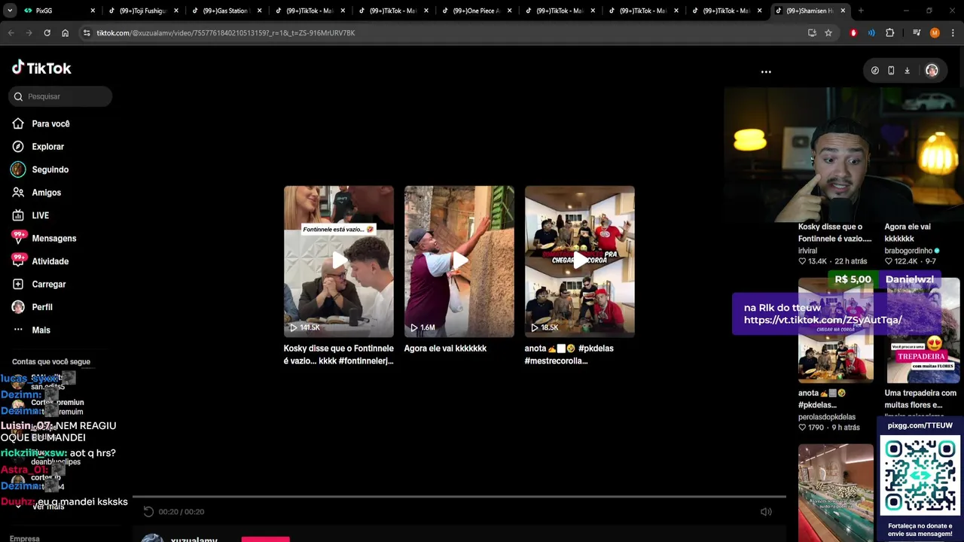Open a new browser tab
The width and height of the screenshot is (964, 542).
click(861, 11)
